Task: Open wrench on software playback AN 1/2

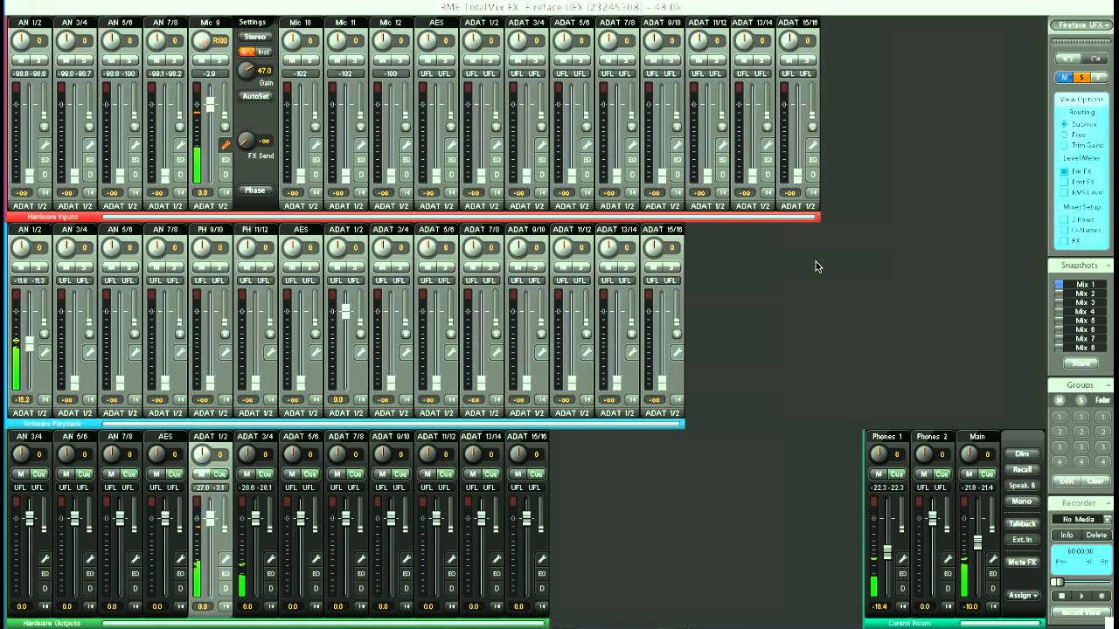Action: 45,352
